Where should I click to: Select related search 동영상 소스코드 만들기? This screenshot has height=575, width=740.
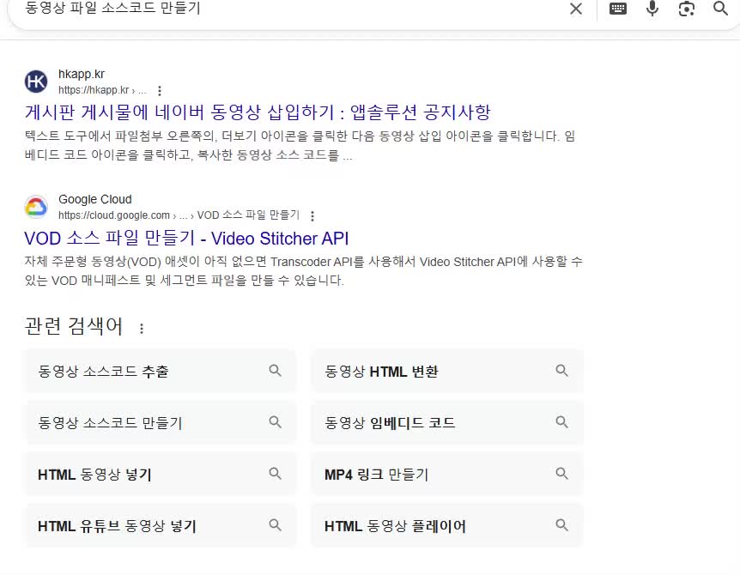[160, 422]
